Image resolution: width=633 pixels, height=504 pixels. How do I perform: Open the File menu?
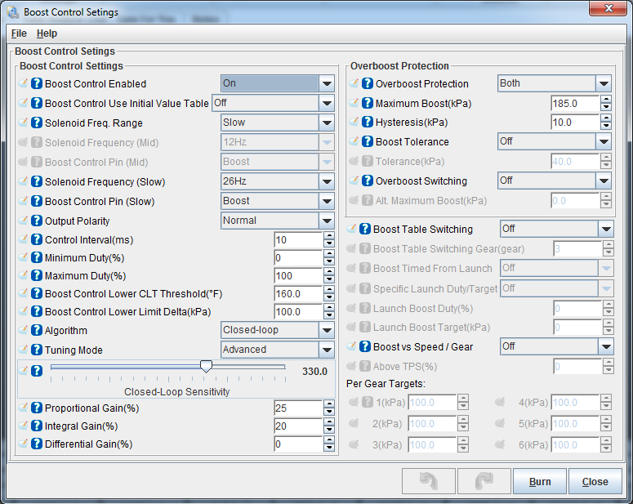click(19, 33)
